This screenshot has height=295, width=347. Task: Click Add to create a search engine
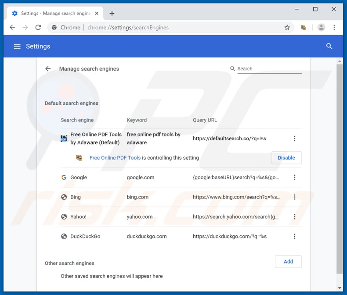288,262
